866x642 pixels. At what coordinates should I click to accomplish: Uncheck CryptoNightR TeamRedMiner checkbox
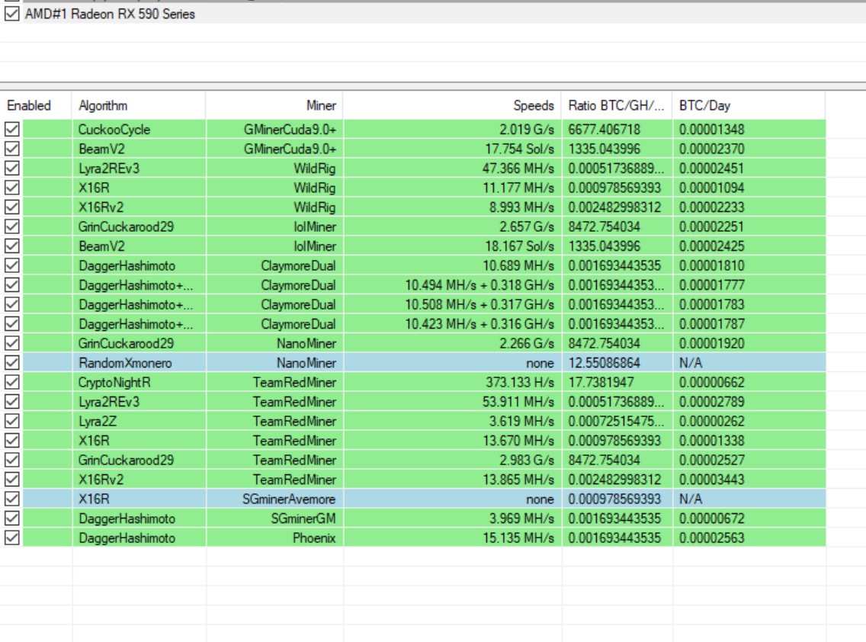pos(11,382)
